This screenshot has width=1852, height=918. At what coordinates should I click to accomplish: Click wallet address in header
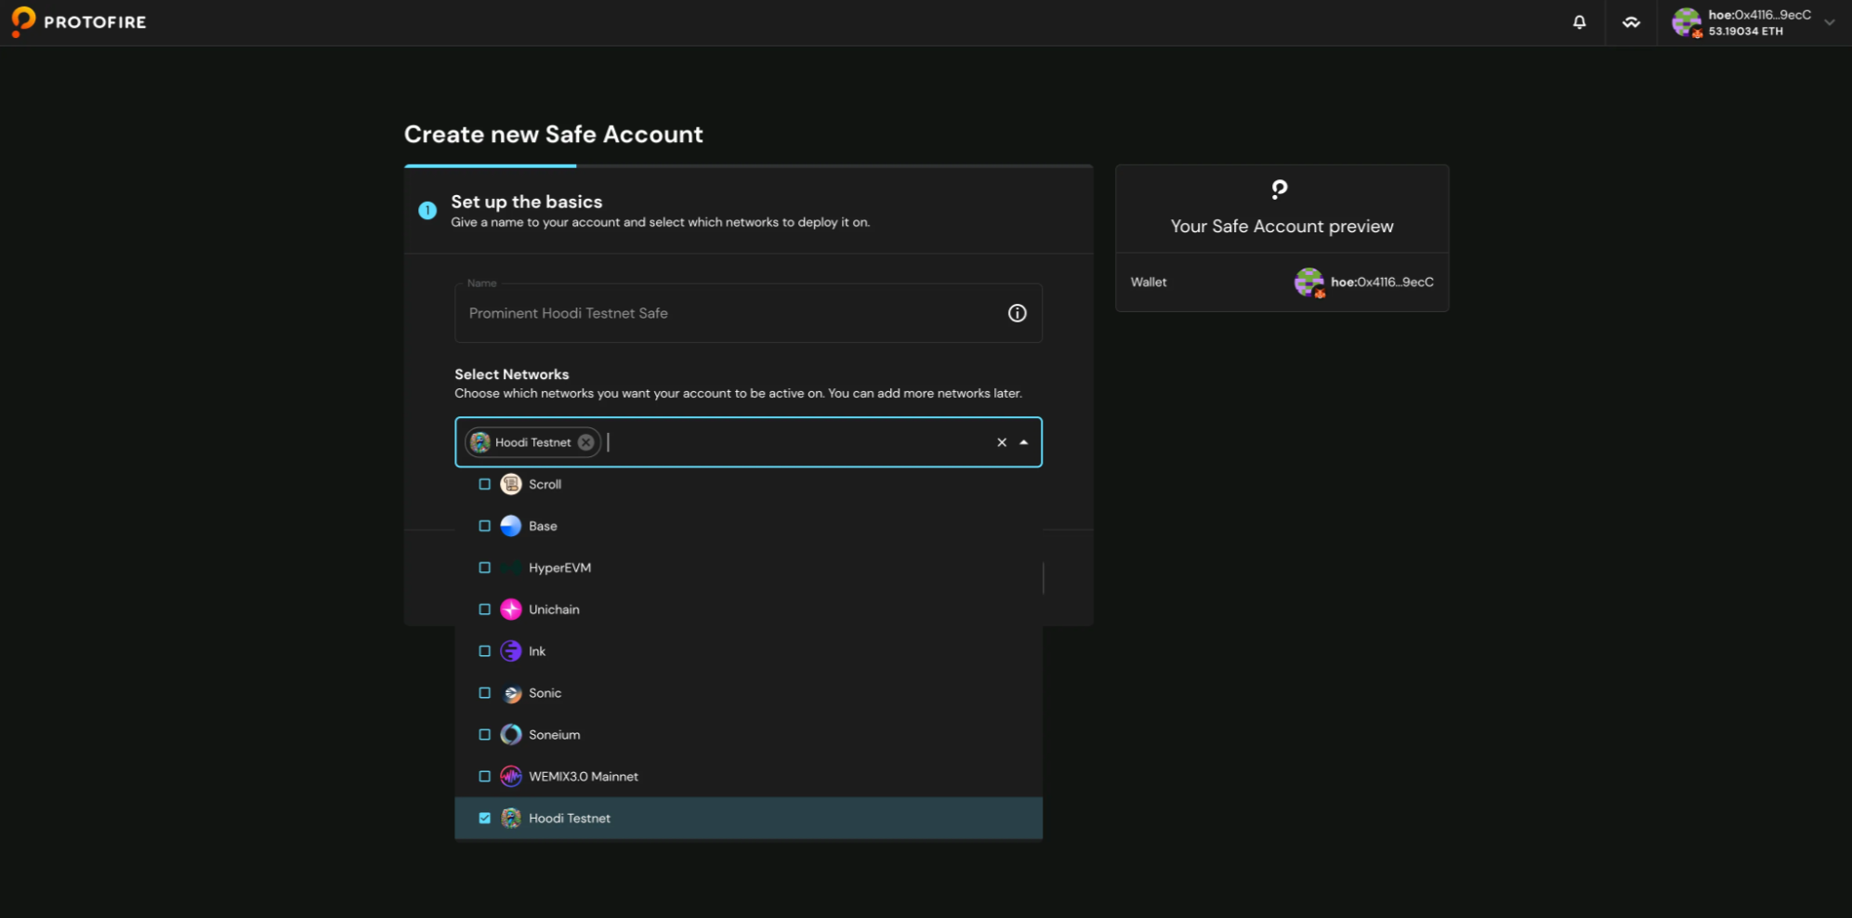[1758, 15]
